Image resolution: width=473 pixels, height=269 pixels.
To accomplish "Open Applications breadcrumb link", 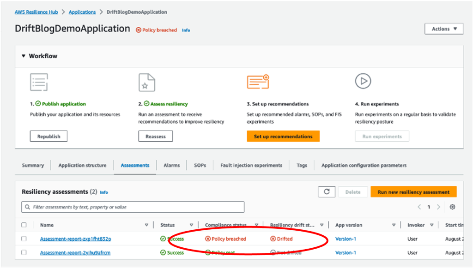I will coord(82,12).
